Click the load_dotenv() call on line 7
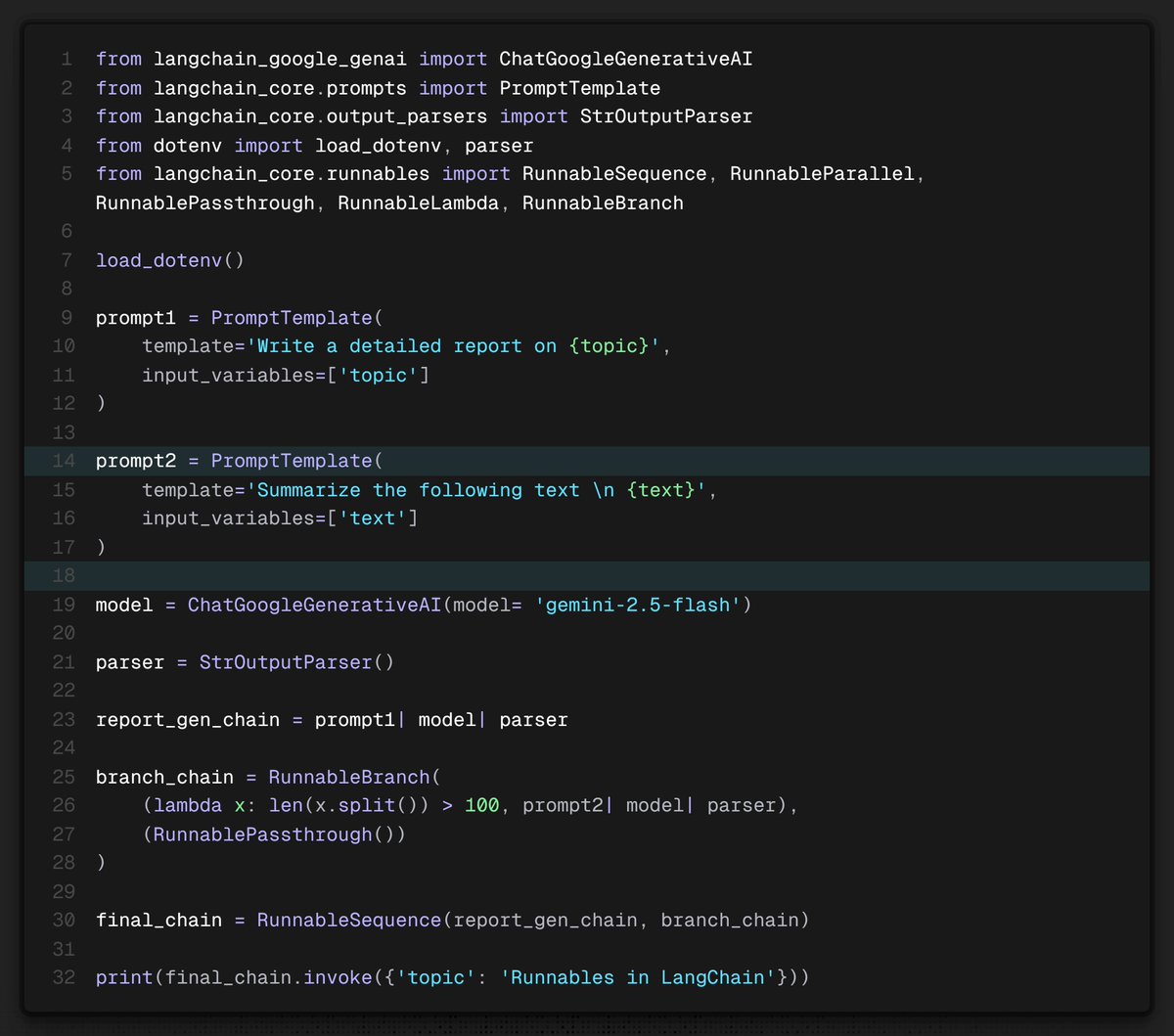Viewport: 1174px width, 1036px height. click(170, 261)
